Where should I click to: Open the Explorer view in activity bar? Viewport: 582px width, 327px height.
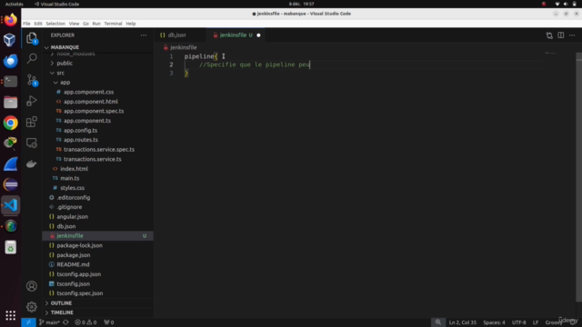coord(32,38)
